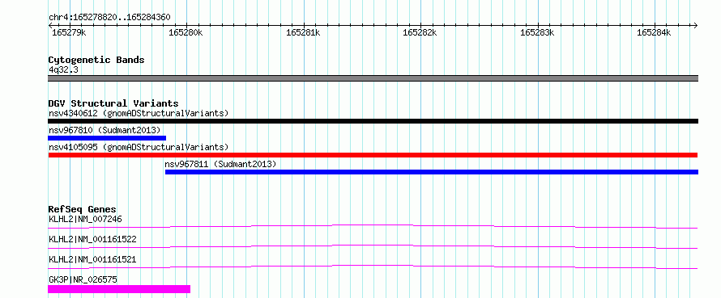Click the GK3P|NR_026575 gene label

tap(83, 279)
